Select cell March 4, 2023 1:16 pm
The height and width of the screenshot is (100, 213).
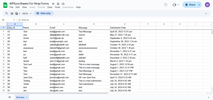click(x=125, y=61)
